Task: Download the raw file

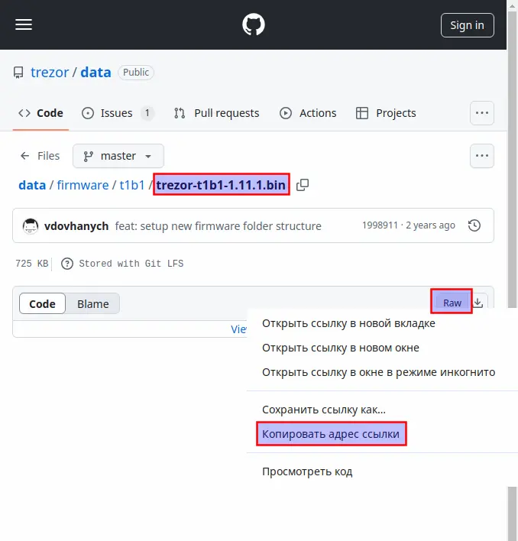Action: point(478,303)
